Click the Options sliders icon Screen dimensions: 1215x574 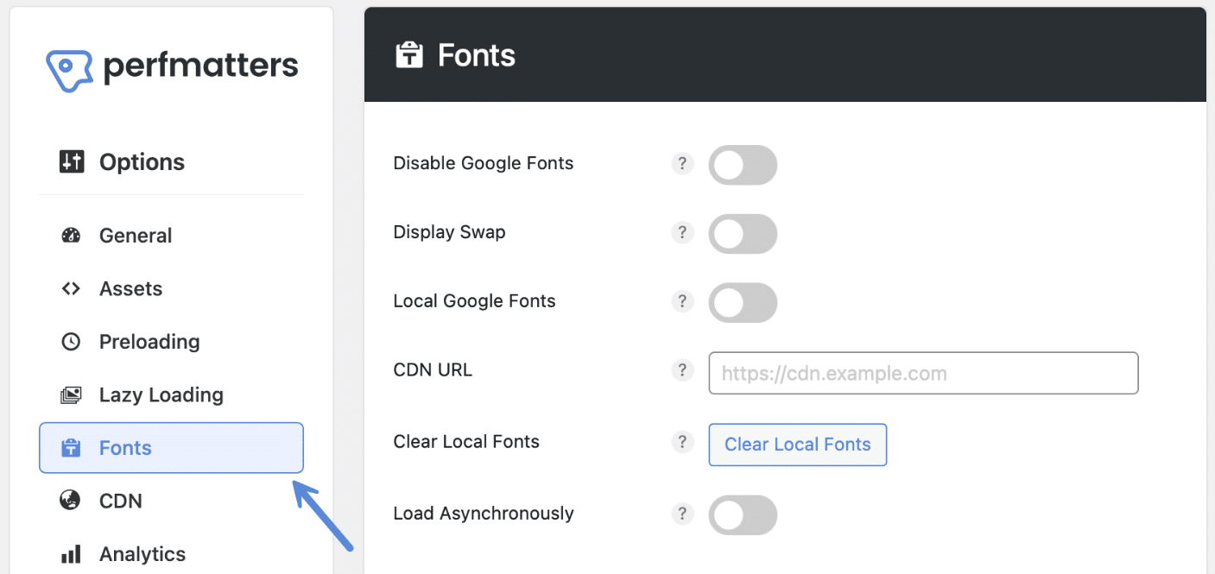click(x=72, y=161)
